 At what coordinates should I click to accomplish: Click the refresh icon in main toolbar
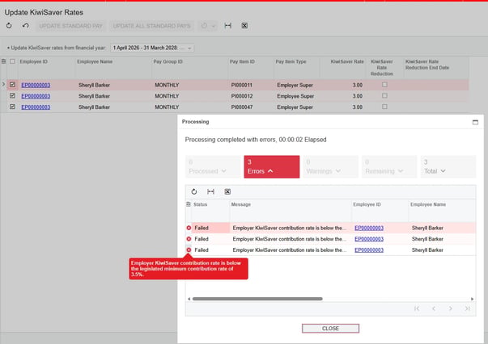(x=9, y=26)
